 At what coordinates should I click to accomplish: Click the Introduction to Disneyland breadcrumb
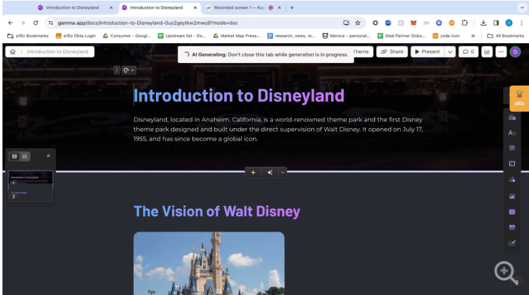[58, 51]
